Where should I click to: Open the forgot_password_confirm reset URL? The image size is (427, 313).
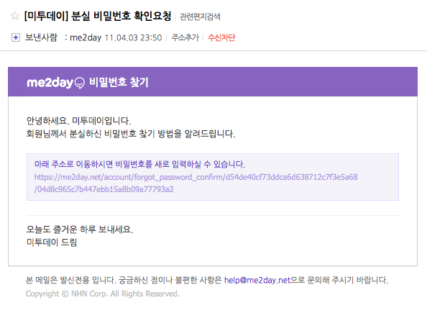196,183
